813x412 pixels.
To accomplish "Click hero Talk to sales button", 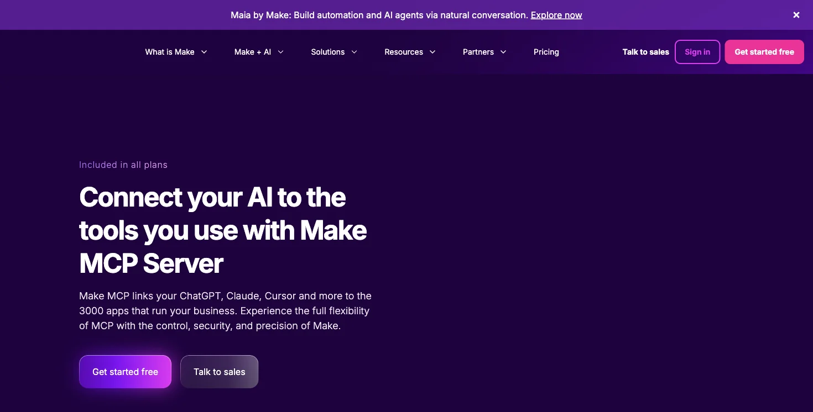I will click(219, 372).
